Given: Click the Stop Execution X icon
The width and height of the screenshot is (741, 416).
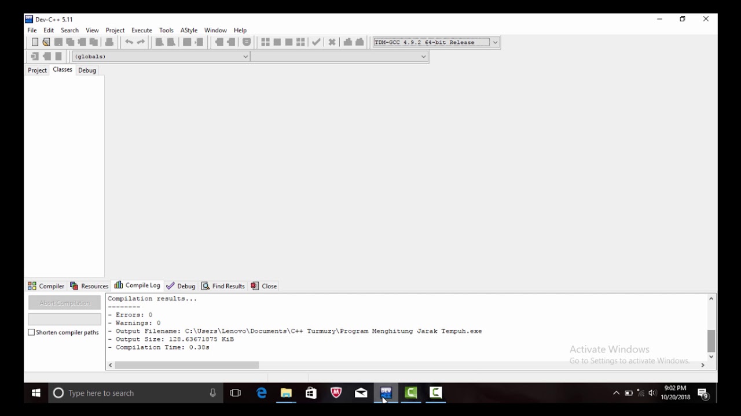Looking at the screenshot, I should coord(332,42).
